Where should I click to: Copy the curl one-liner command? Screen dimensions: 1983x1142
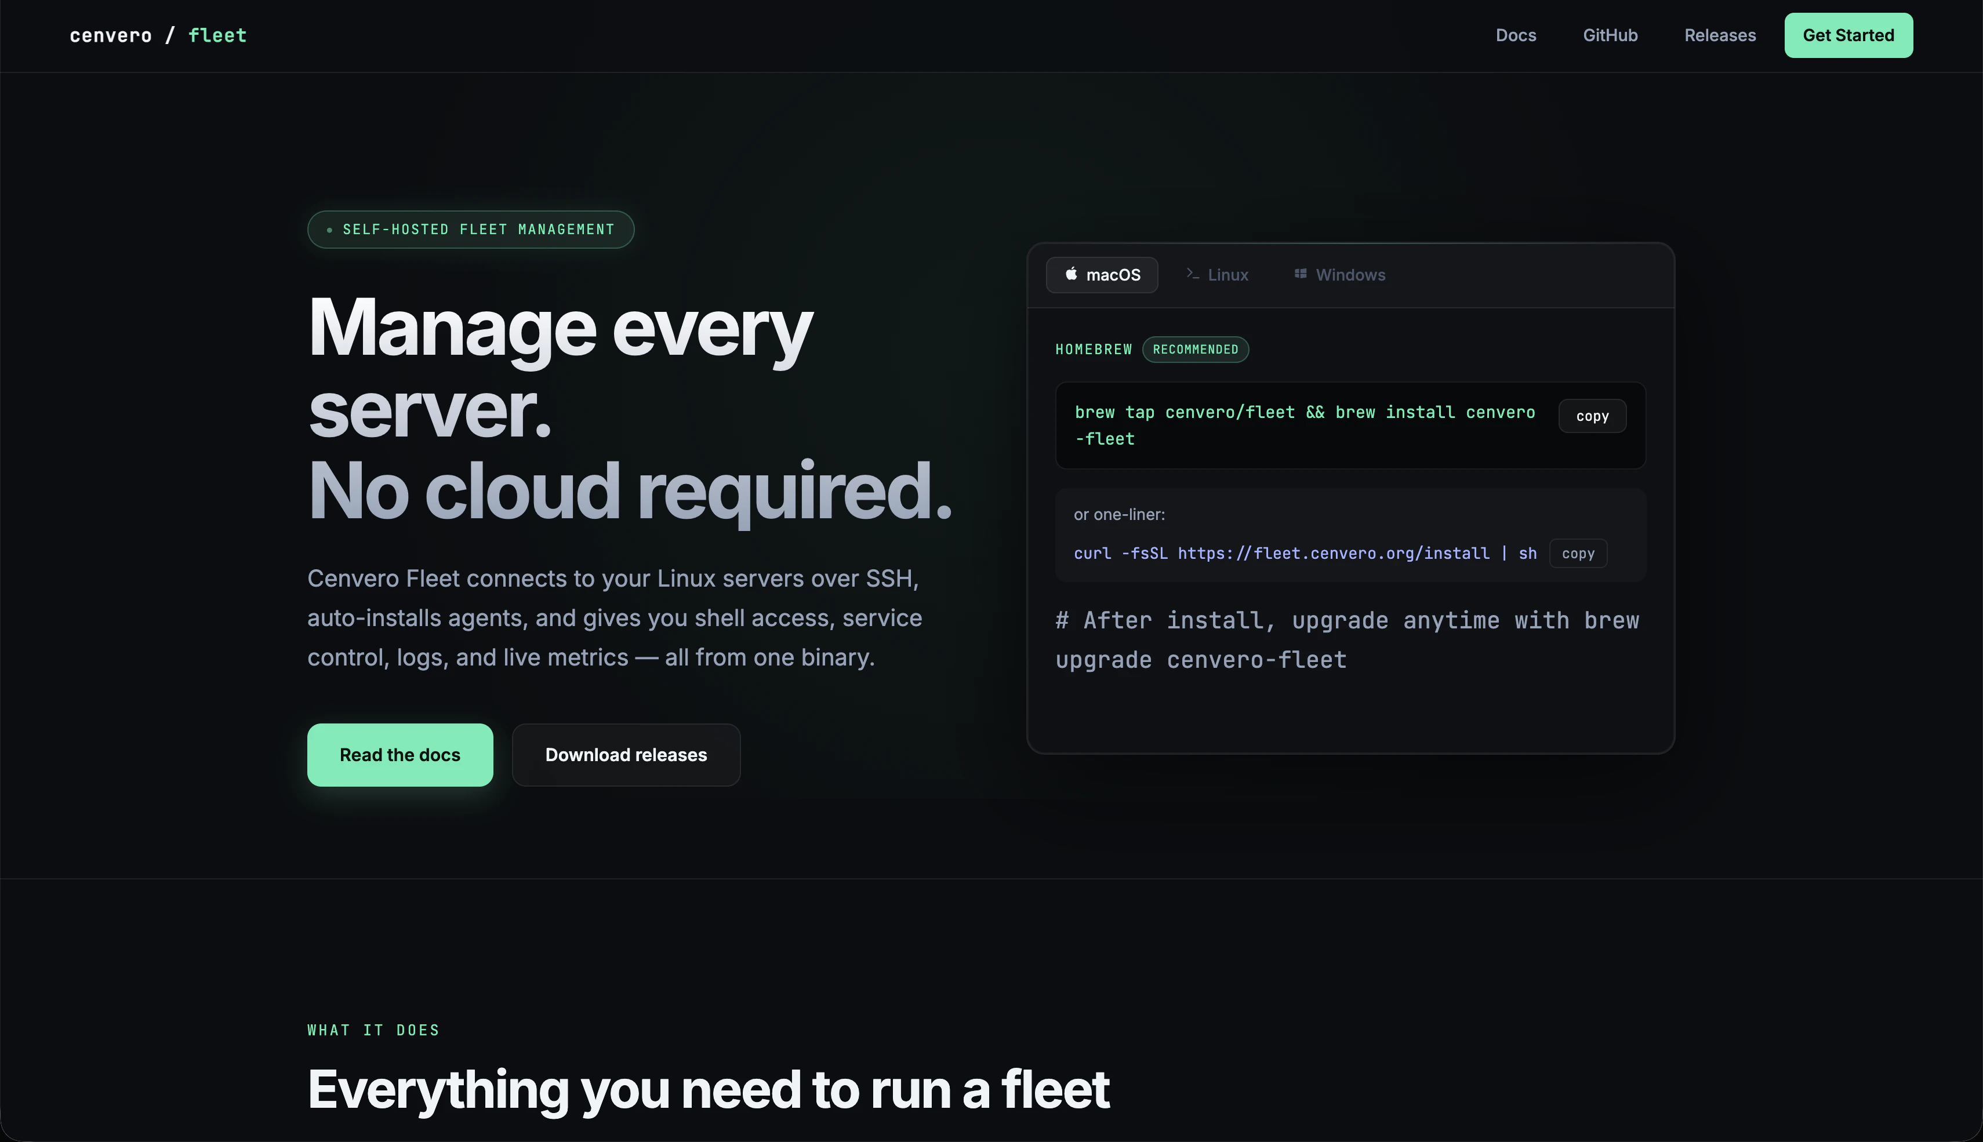click(1578, 553)
